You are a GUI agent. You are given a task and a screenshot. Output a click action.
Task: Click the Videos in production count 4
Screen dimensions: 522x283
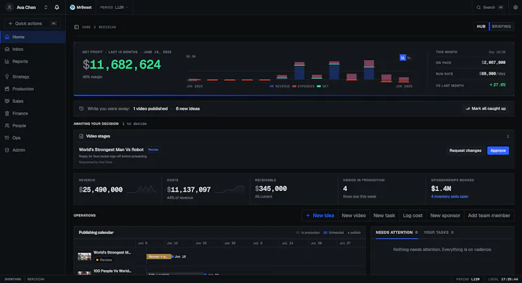345,188
